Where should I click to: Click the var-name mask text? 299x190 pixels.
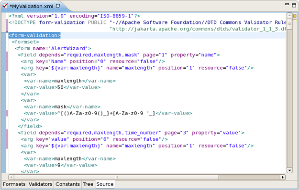tap(60, 107)
